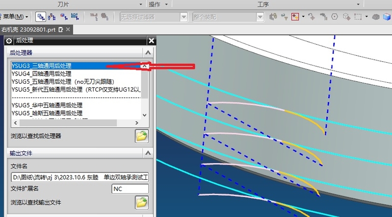Click the first toolbar icon right of the 整个装配 dropdown
This screenshot has width=392, height=217.
click(x=273, y=17)
